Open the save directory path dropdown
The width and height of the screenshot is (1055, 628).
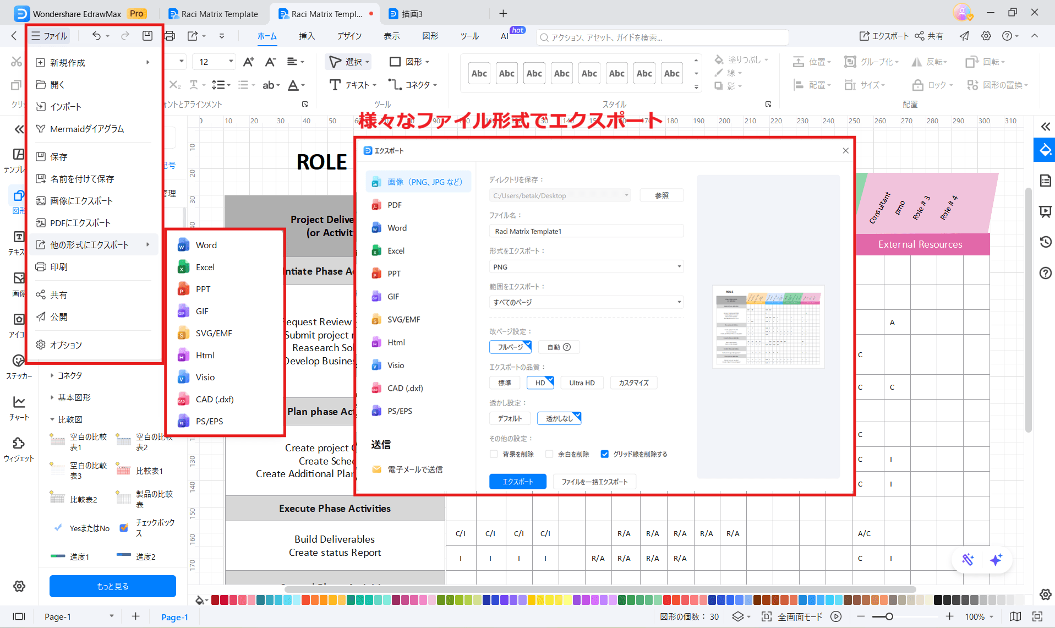click(x=560, y=195)
